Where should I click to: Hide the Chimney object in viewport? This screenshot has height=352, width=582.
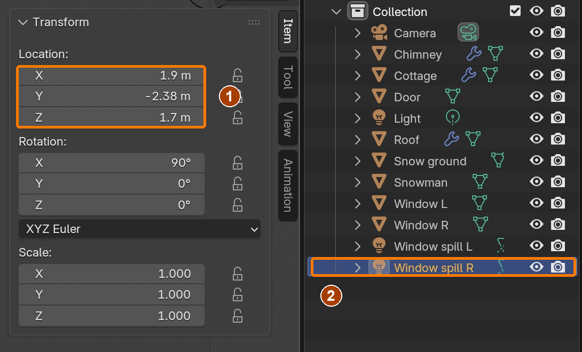(536, 54)
